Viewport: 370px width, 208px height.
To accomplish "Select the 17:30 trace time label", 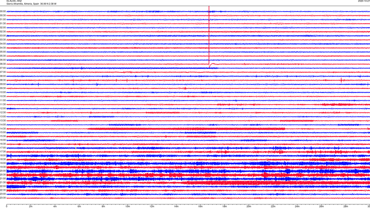I will coord(3,152).
